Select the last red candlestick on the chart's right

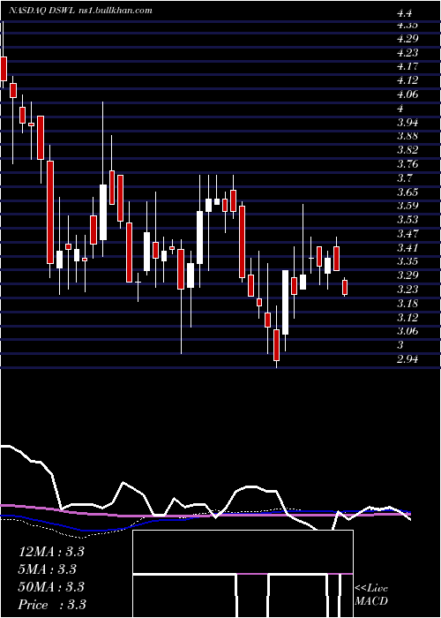(x=345, y=287)
